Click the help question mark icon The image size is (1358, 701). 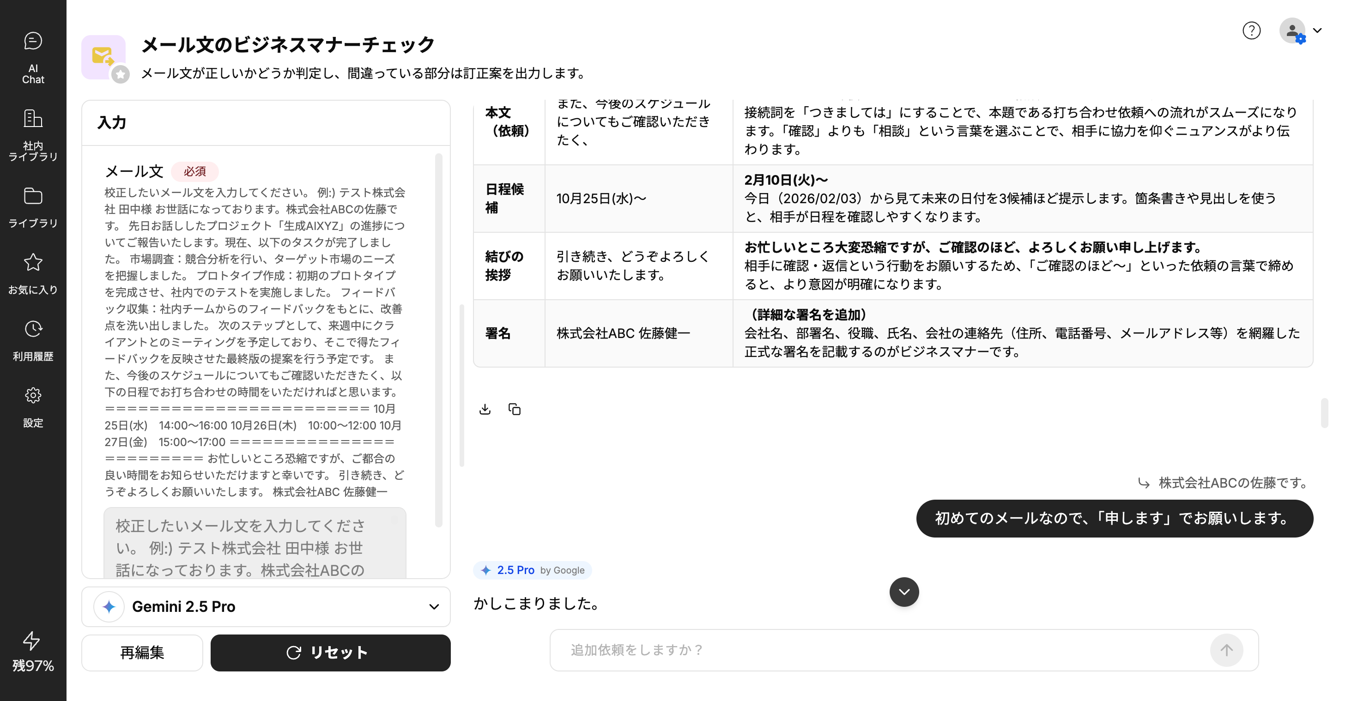click(1251, 30)
